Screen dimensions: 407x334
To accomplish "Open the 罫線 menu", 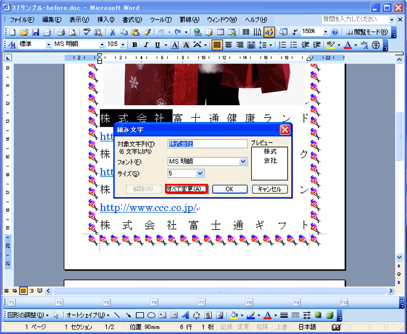I will pos(189,20).
